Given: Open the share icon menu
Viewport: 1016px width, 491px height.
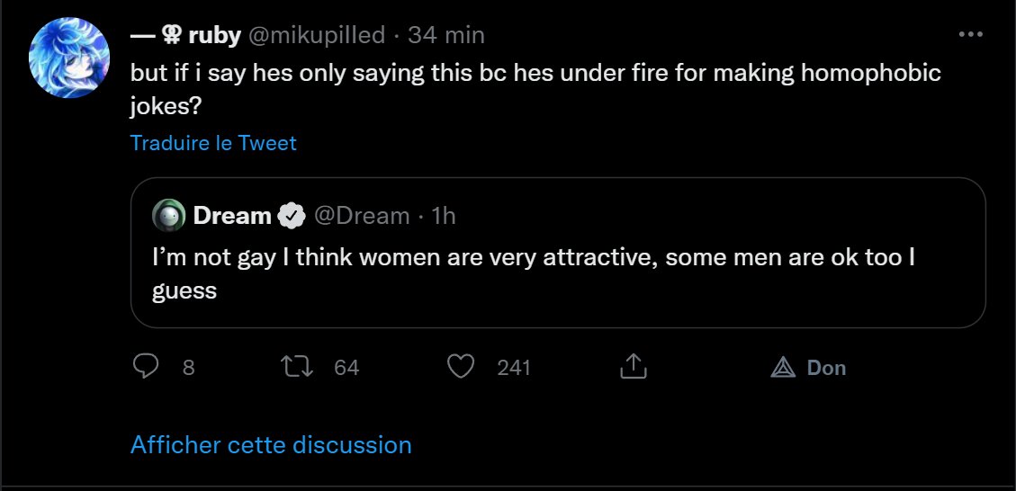Looking at the screenshot, I should (633, 367).
